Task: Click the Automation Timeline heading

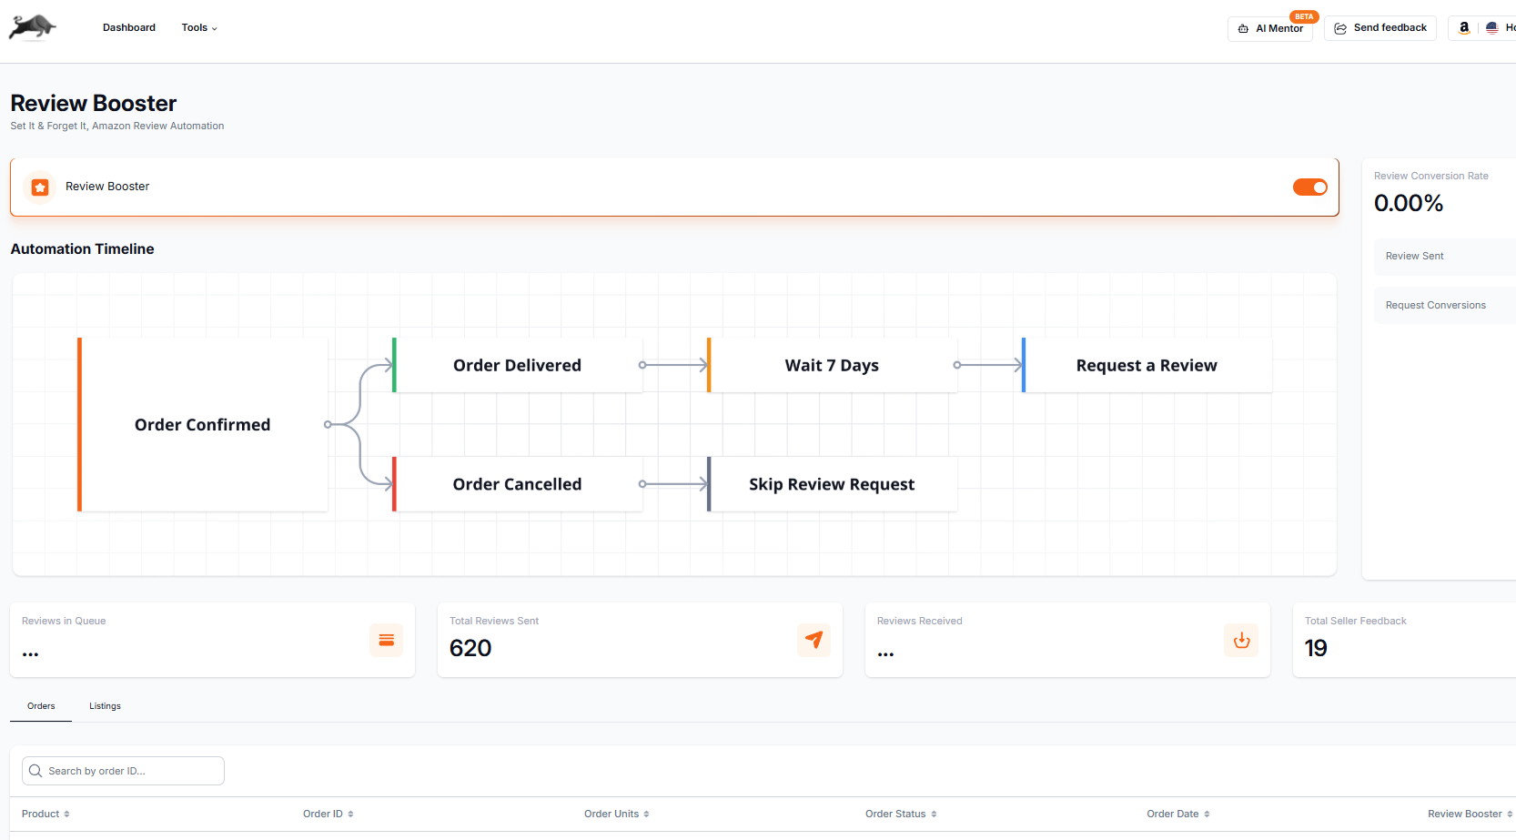Action: [82, 248]
